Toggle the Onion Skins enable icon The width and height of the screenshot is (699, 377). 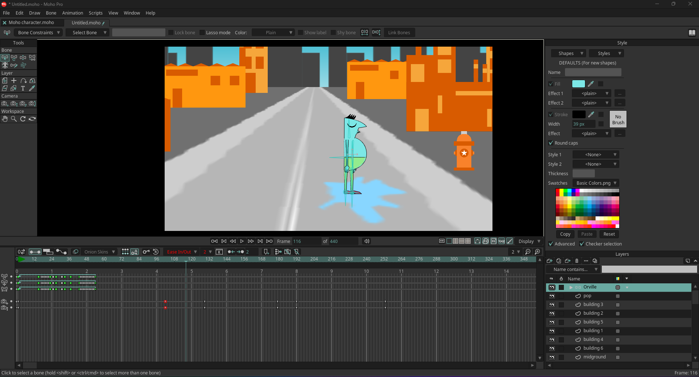coord(75,252)
